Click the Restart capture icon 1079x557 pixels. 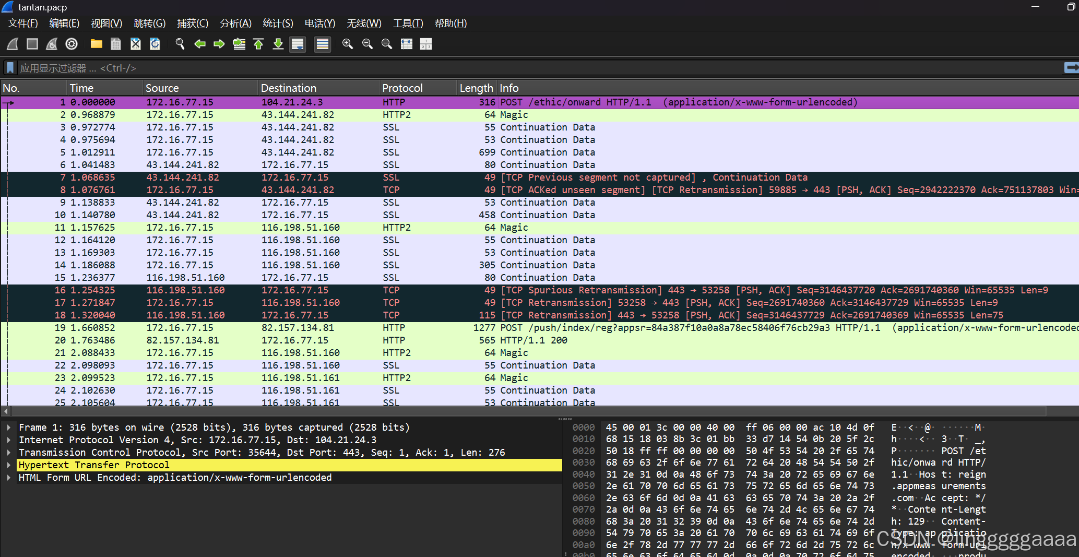pyautogui.click(x=52, y=44)
